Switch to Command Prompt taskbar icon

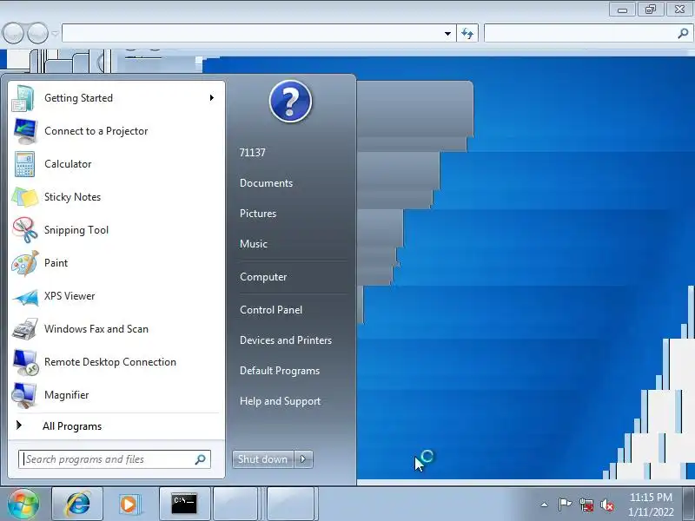(184, 504)
